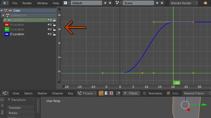Open the File menu
The image size is (211, 118).
click(x=15, y=3)
